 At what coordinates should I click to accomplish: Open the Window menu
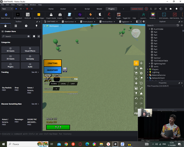(33, 5)
